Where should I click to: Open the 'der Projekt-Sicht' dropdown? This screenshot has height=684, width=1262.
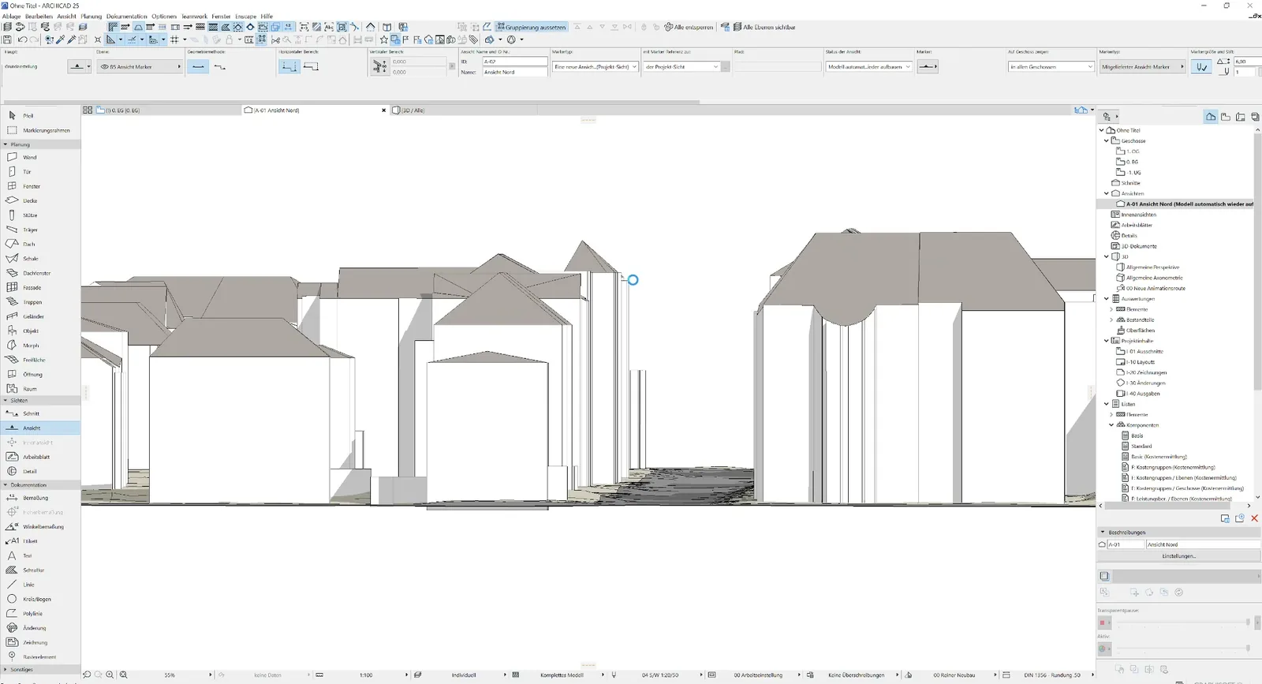coord(681,66)
